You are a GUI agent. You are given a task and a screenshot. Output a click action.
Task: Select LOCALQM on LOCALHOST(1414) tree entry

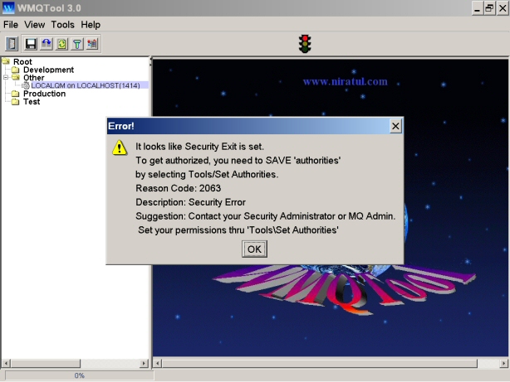(x=86, y=85)
